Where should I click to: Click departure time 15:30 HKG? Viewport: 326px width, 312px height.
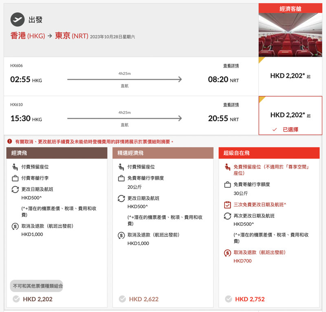(26, 119)
